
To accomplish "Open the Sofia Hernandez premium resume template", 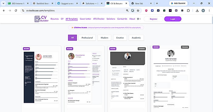I will [171, 79].
